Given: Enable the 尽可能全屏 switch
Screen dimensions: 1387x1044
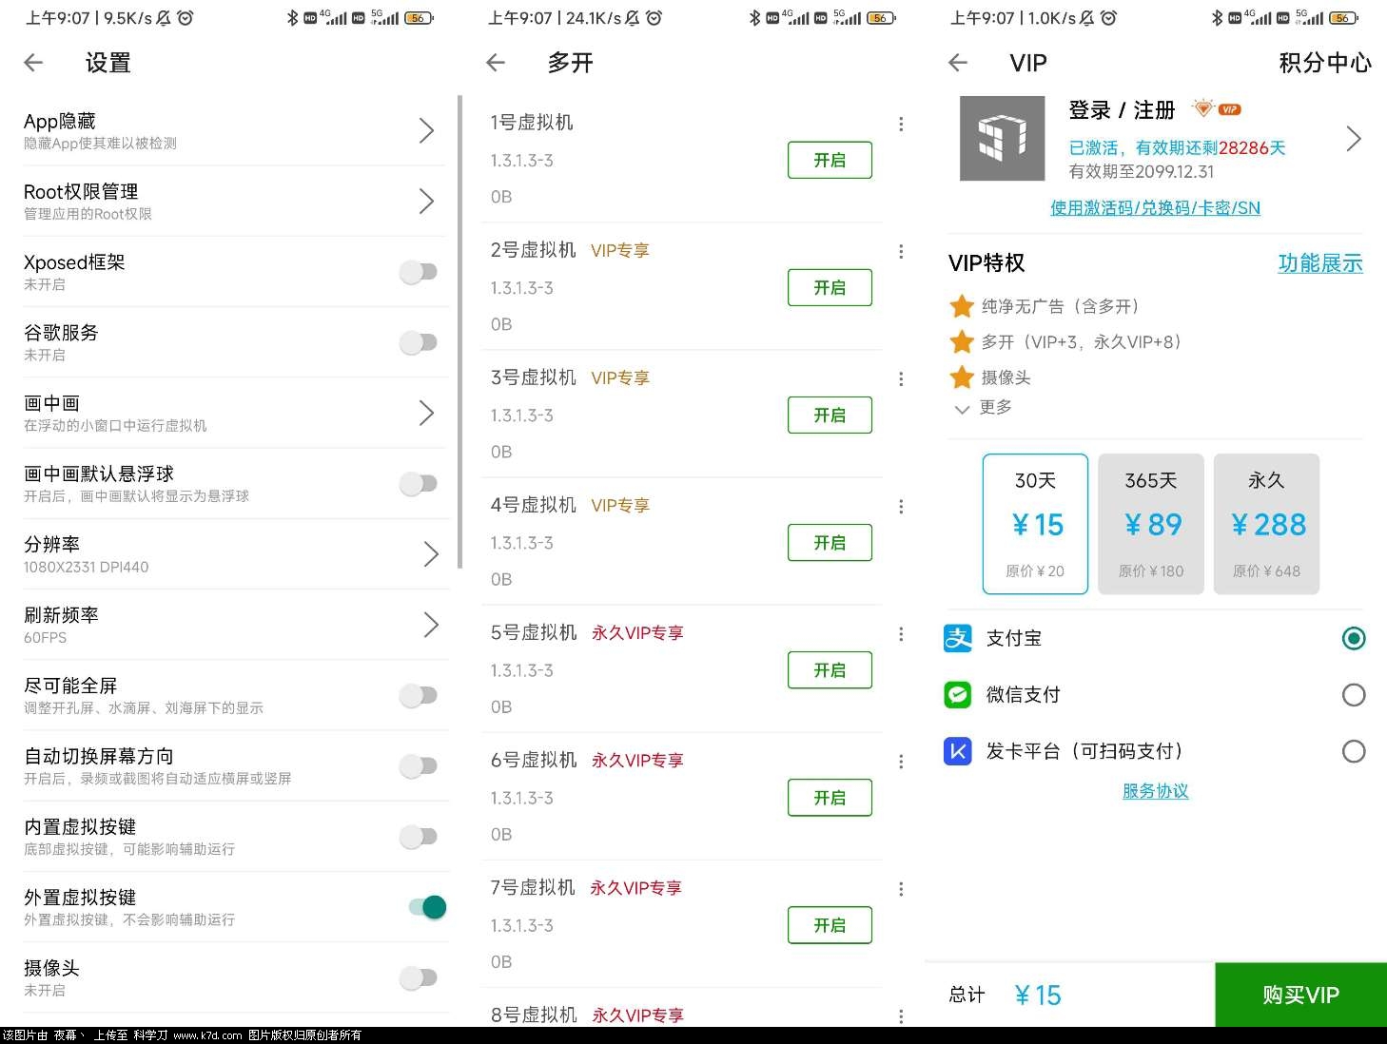Looking at the screenshot, I should pyautogui.click(x=419, y=695).
